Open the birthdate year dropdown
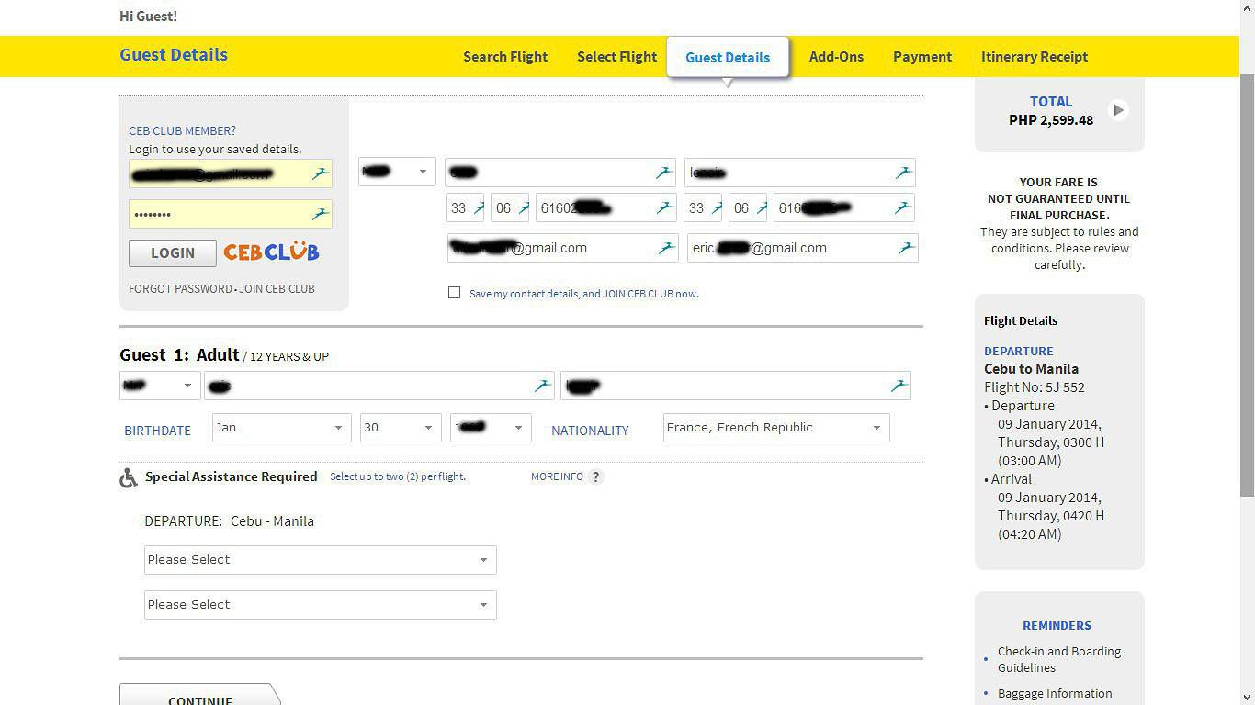The image size is (1255, 705). pyautogui.click(x=491, y=428)
